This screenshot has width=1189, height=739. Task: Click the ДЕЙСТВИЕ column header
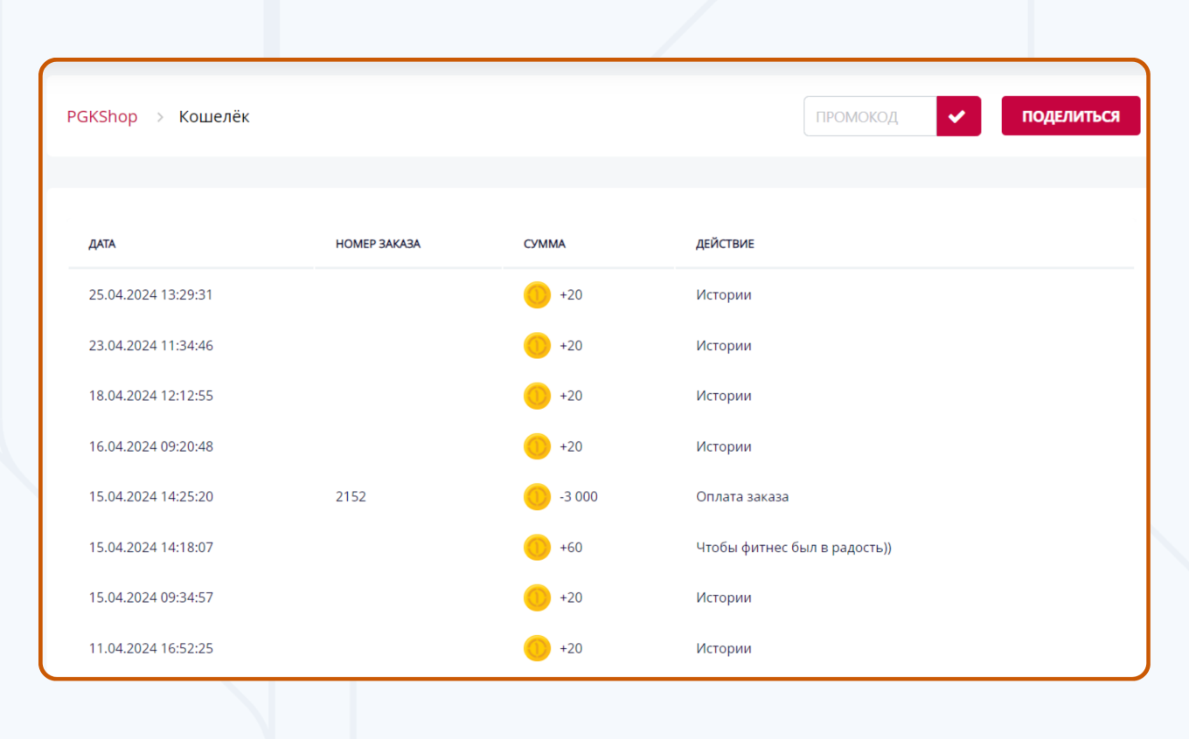pyautogui.click(x=725, y=244)
